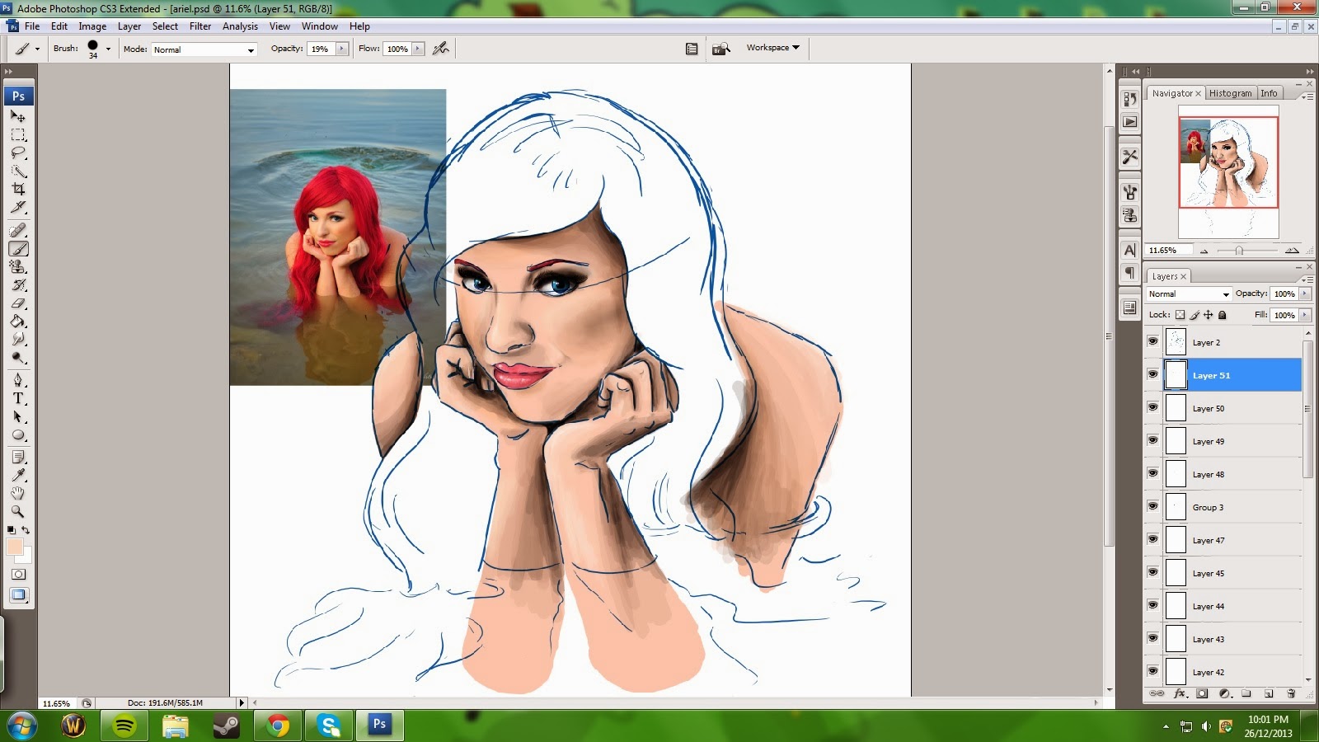Screen dimensions: 1319x742
Task: Enable the airbrush option icon
Action: [x=441, y=49]
